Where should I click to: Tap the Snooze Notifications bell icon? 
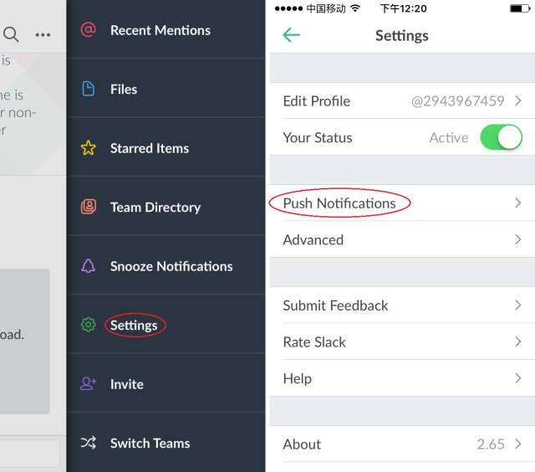pos(89,266)
